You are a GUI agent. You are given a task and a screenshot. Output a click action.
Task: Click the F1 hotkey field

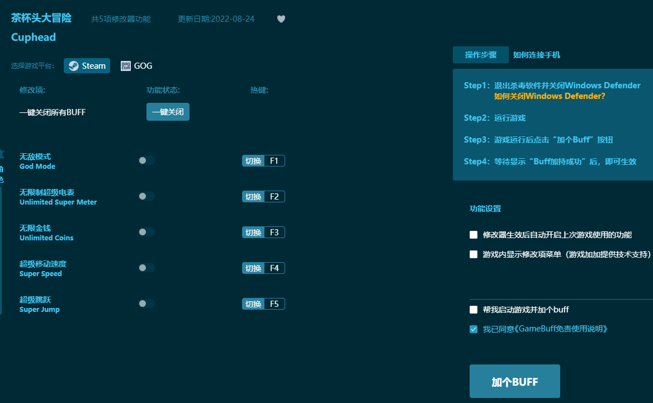pyautogui.click(x=275, y=161)
